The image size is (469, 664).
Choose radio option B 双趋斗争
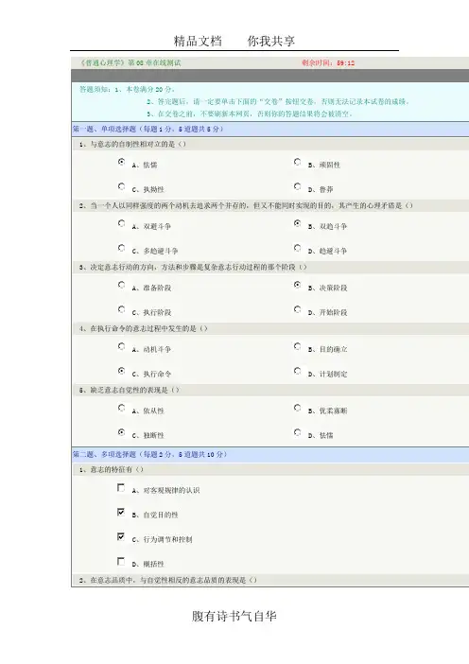click(x=298, y=223)
